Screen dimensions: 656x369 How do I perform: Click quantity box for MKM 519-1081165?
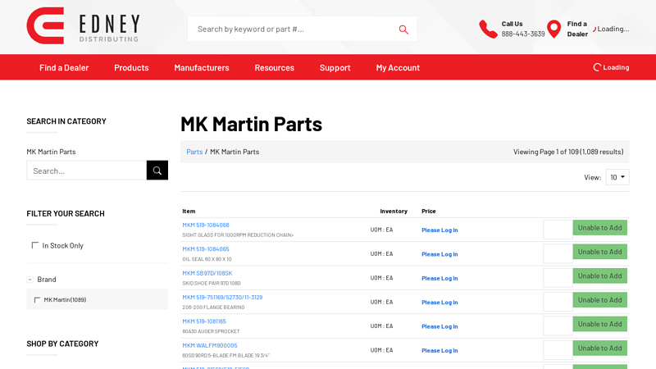tap(558, 326)
